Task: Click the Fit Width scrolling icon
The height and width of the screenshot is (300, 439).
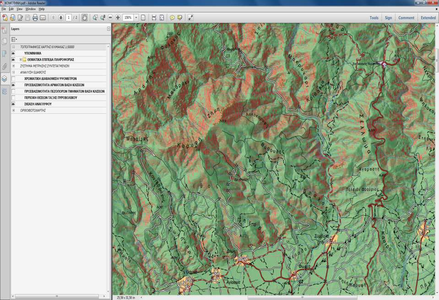Action: click(154, 18)
